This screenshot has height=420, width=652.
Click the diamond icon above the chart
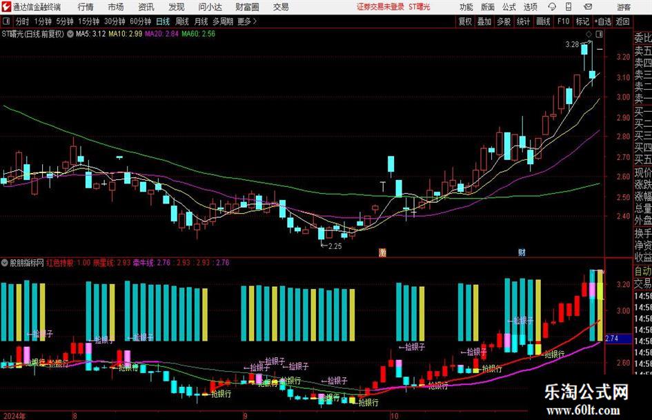pyautogui.click(x=589, y=34)
